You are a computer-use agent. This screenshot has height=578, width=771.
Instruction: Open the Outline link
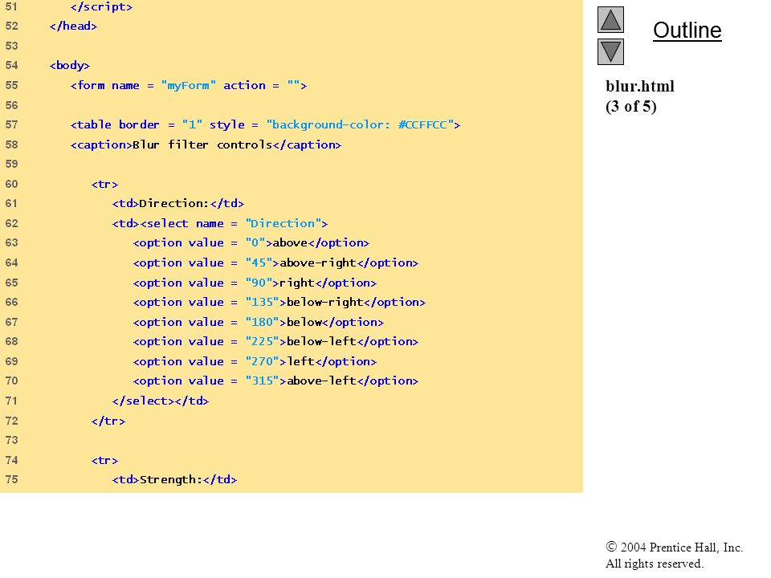tap(687, 31)
